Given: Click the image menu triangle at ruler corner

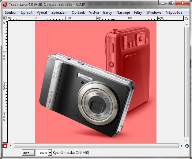Looking at the screenshot, I should pyautogui.click(x=5, y=18).
